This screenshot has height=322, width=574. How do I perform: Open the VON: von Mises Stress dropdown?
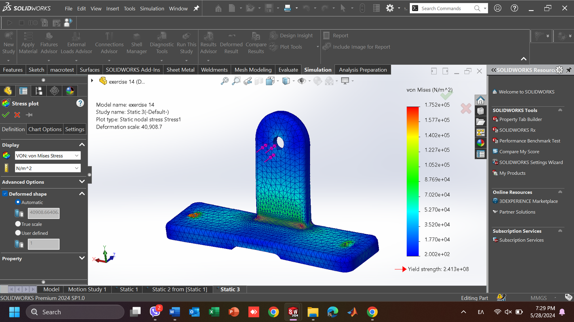point(47,156)
